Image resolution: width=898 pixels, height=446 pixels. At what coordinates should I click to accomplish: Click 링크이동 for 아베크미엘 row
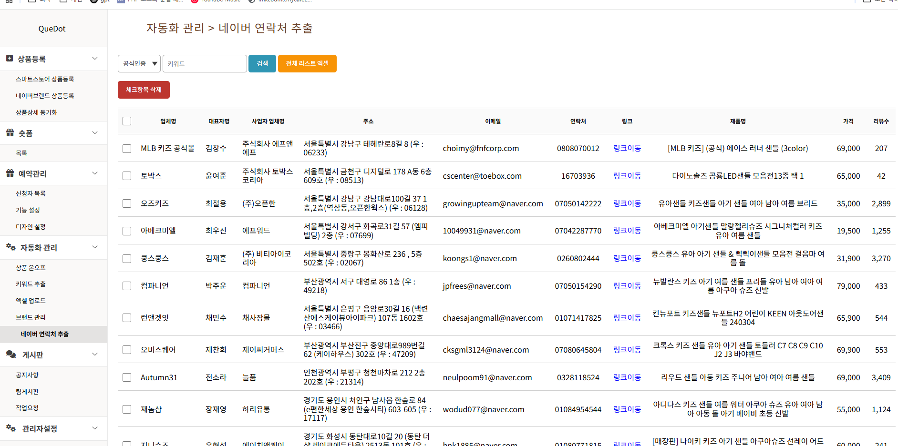[x=627, y=231]
